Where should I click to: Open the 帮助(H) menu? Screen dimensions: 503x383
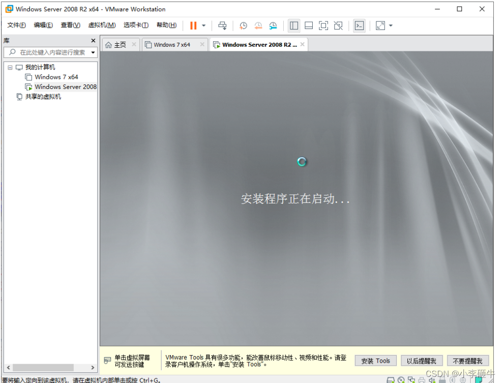tap(166, 25)
